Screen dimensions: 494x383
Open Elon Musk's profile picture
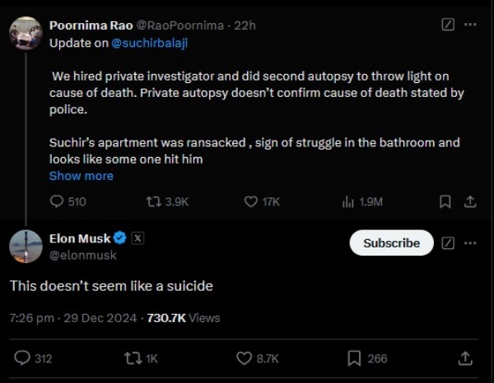[26, 246]
